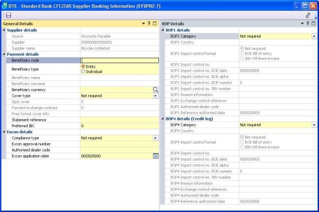Image resolution: width=319 pixels, height=212 pixels.
Task: Select BOP4 BOE-Bill of entry option
Action: 242,142
